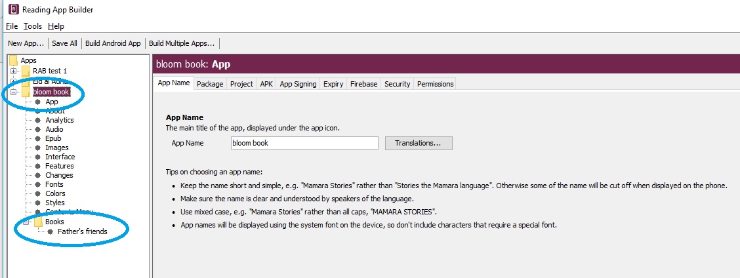Open the Tools menu
Viewport: 740px width, 278px height.
33,26
